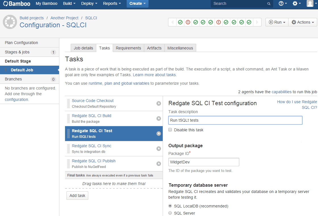This screenshot has width=318, height=216.
Task: Expand the Create dropdown button
Action: tap(137, 4)
